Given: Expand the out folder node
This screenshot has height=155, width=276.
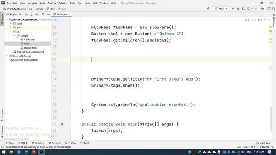Looking at the screenshot, I should (10, 28).
